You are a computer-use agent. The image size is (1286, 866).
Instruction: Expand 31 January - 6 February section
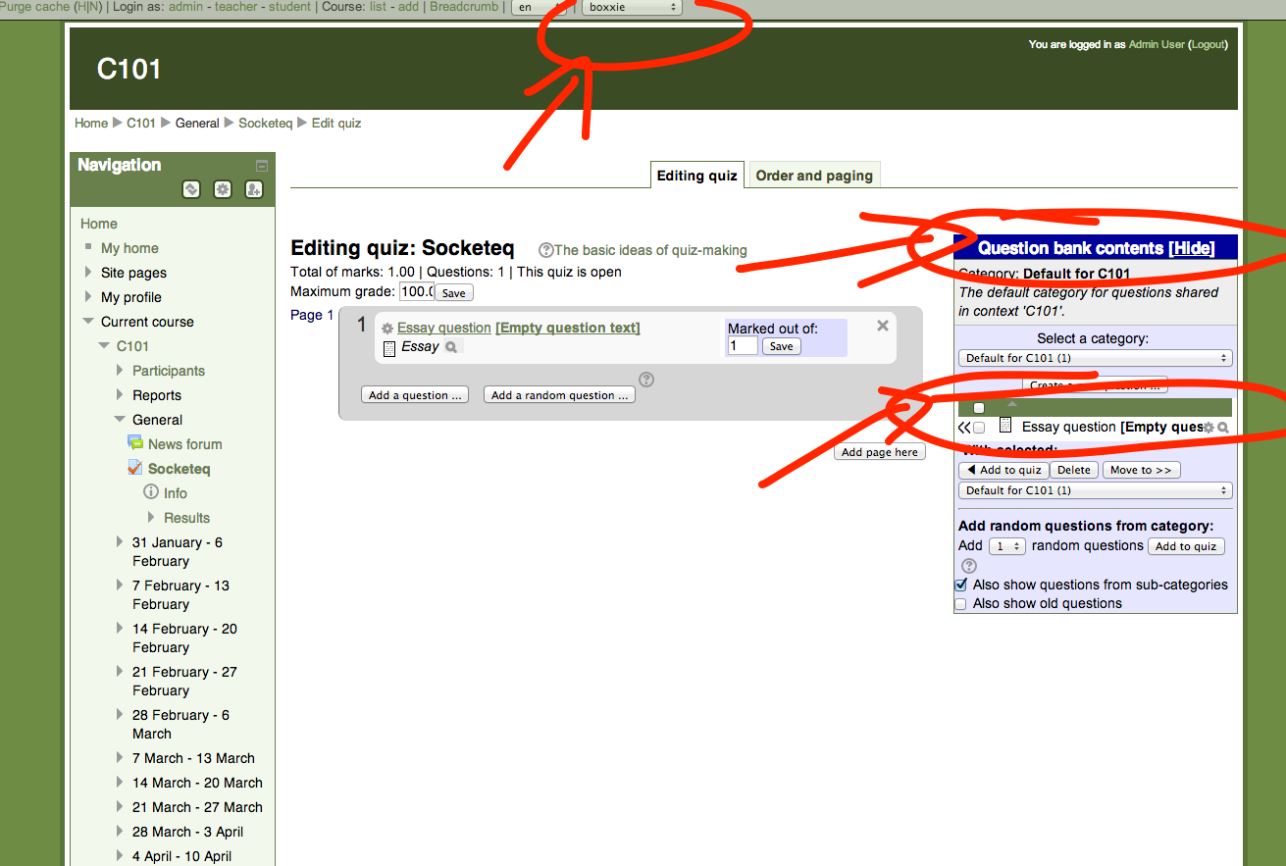pyautogui.click(x=120, y=542)
